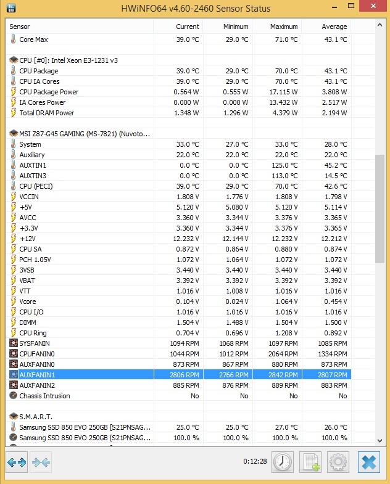Click lightning icon beside Total DRAM Power
The image size is (390, 484).
point(14,113)
